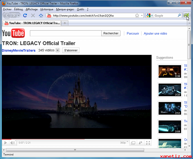Click the horizontal scrollbar left arrow
The width and height of the screenshot is (193, 159).
[x=4, y=150]
